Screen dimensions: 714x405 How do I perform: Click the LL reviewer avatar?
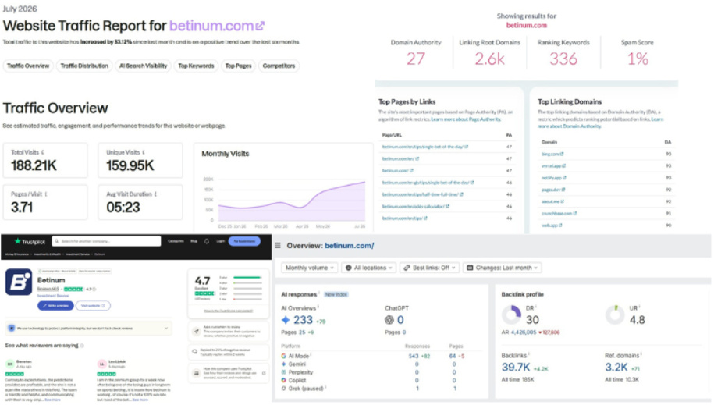coord(101,364)
